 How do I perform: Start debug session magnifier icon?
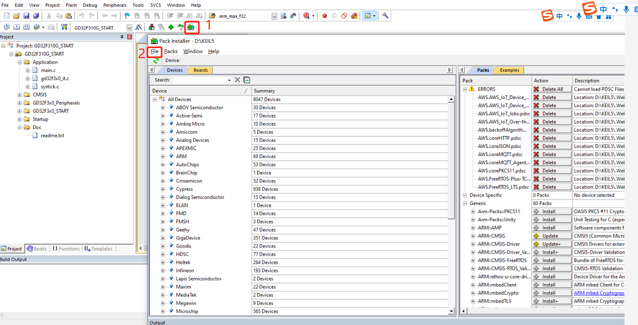tap(306, 16)
